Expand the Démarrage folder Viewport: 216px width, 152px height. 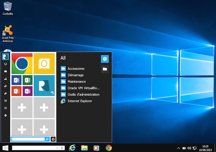tap(76, 75)
